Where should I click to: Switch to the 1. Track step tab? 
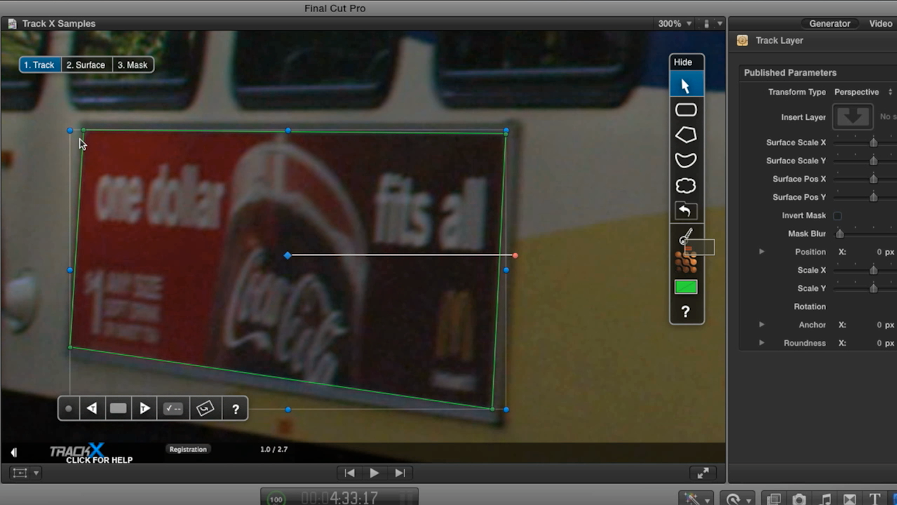39,65
